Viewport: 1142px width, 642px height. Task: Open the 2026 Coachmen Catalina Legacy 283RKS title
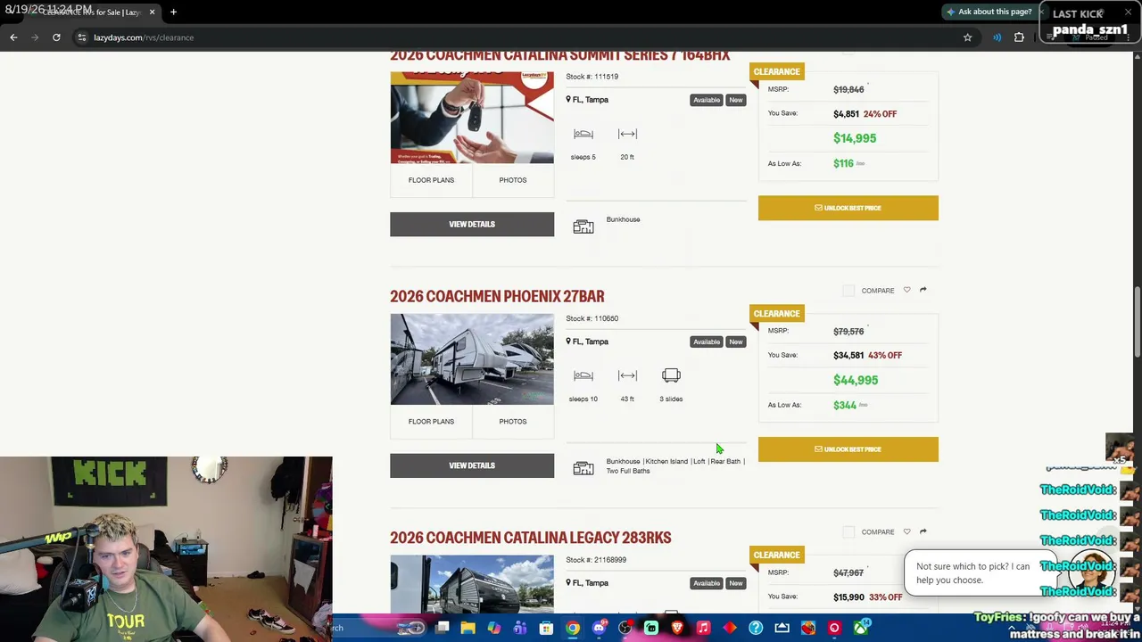531,538
